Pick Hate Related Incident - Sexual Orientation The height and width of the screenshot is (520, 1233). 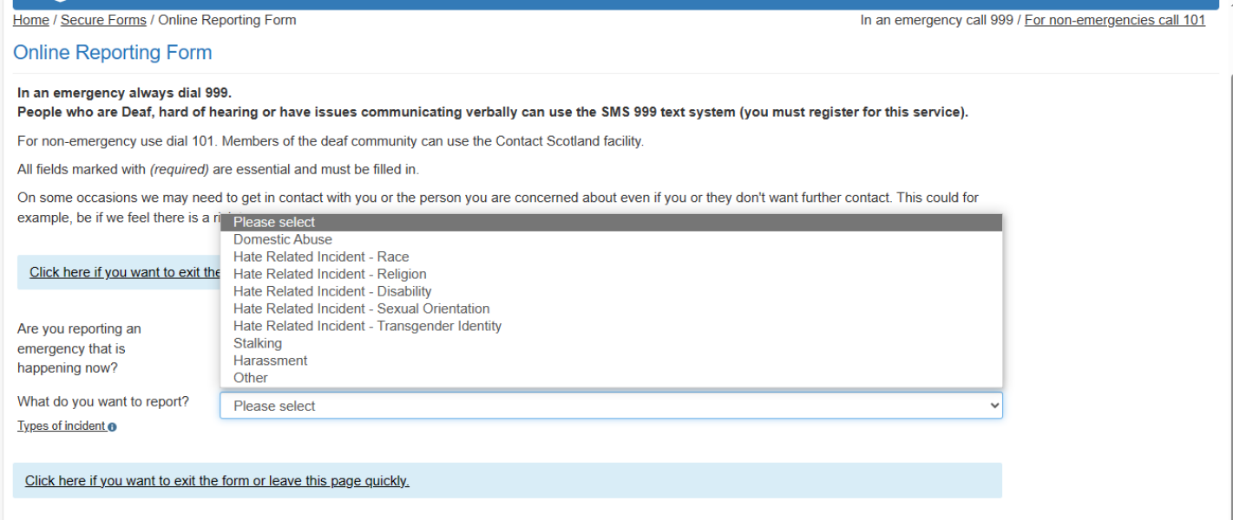coord(361,309)
